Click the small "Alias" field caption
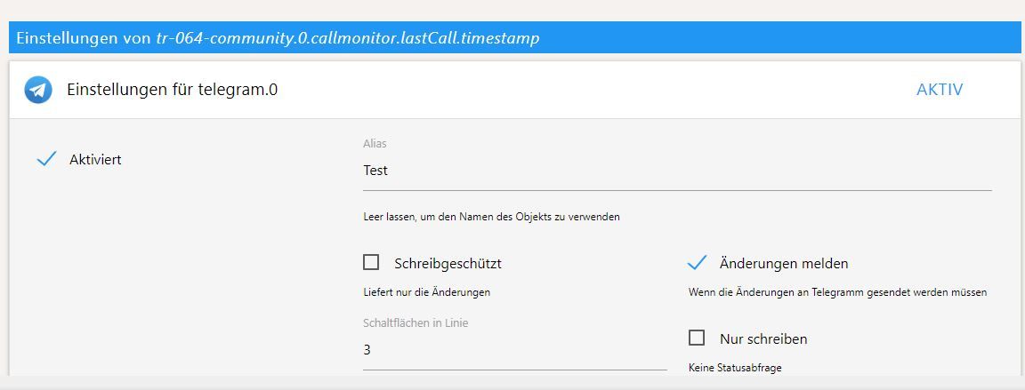 (x=375, y=143)
